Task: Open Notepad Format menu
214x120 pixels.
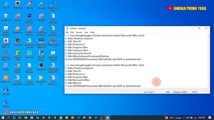Action: coord(79,32)
